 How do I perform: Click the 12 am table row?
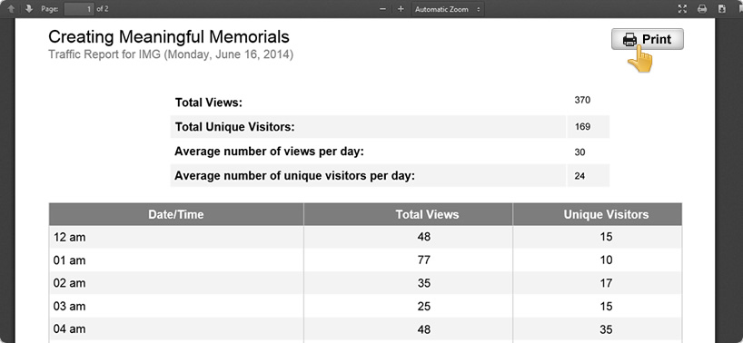pos(365,237)
